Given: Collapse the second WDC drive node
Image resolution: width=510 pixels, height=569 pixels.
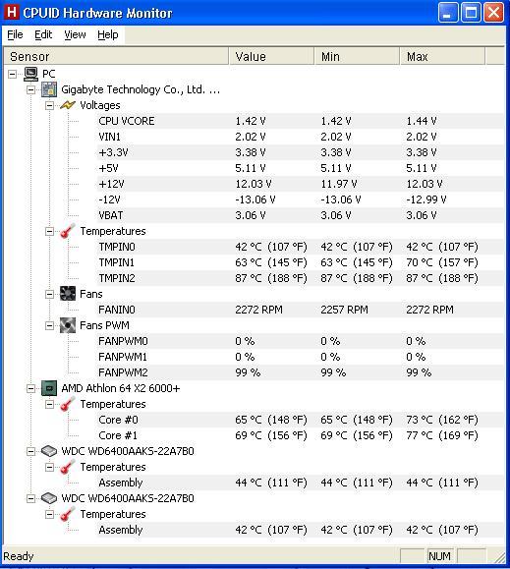Looking at the screenshot, I should point(30,498).
